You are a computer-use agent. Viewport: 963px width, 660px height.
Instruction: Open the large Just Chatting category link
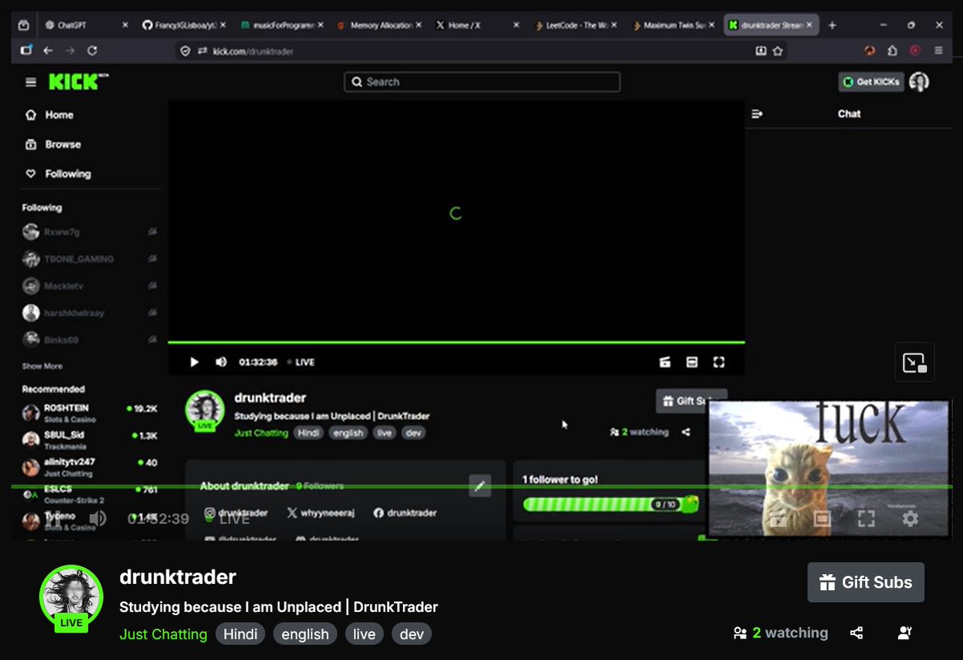point(163,634)
